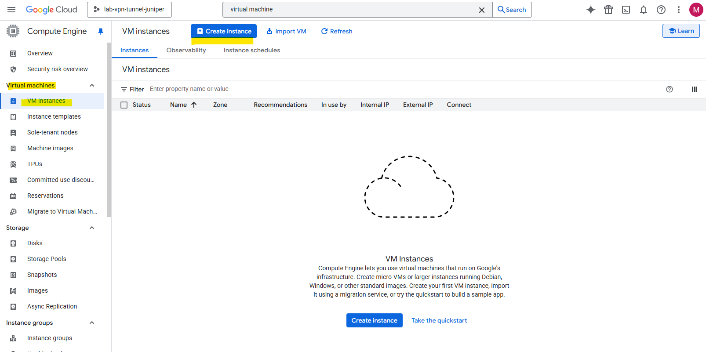Click the Machine images icon

click(13, 148)
